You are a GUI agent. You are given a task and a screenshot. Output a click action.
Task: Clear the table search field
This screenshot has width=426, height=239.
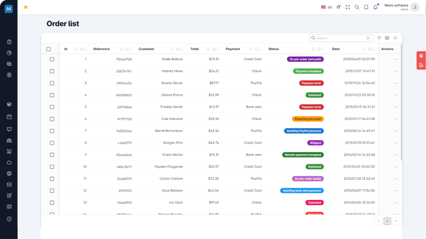coord(368,38)
